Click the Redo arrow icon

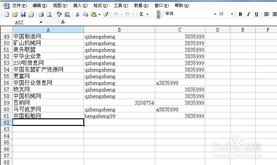pyautogui.click(x=127, y=14)
